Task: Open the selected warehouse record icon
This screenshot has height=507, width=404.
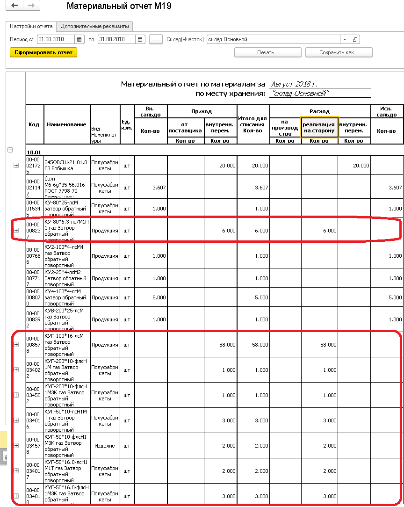Action: 355,40
